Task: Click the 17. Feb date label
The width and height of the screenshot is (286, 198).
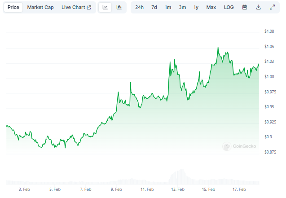Action: pyautogui.click(x=239, y=189)
